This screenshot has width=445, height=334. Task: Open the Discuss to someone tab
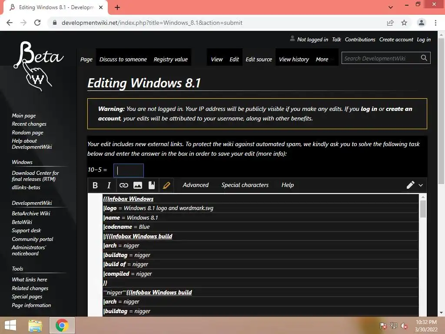click(123, 59)
